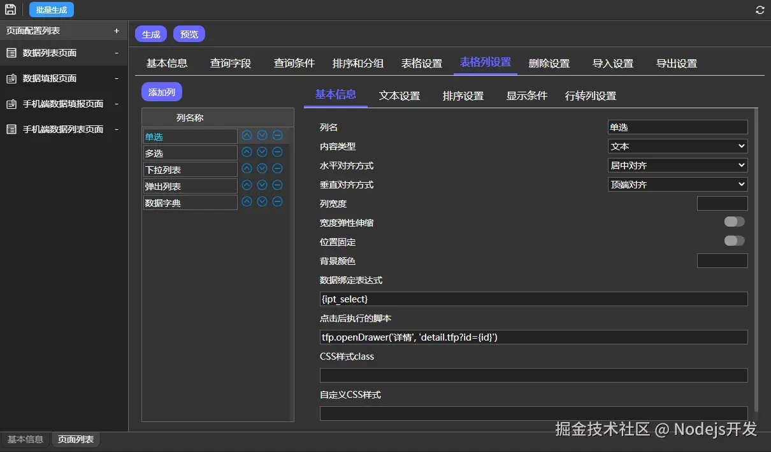Open the 行转列设置 sub-tab
771x452 pixels.
click(x=591, y=96)
